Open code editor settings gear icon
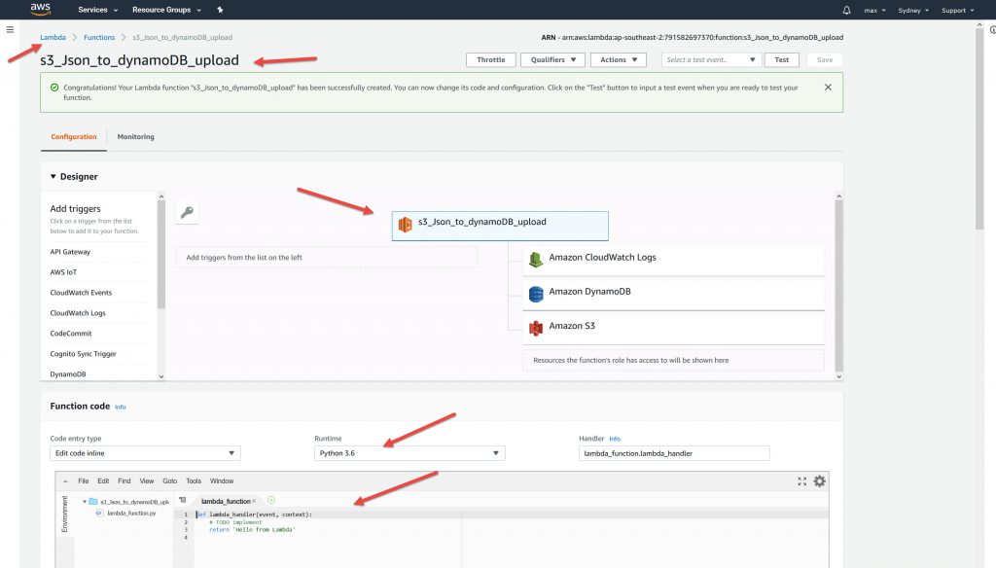996x568 pixels. coord(819,480)
